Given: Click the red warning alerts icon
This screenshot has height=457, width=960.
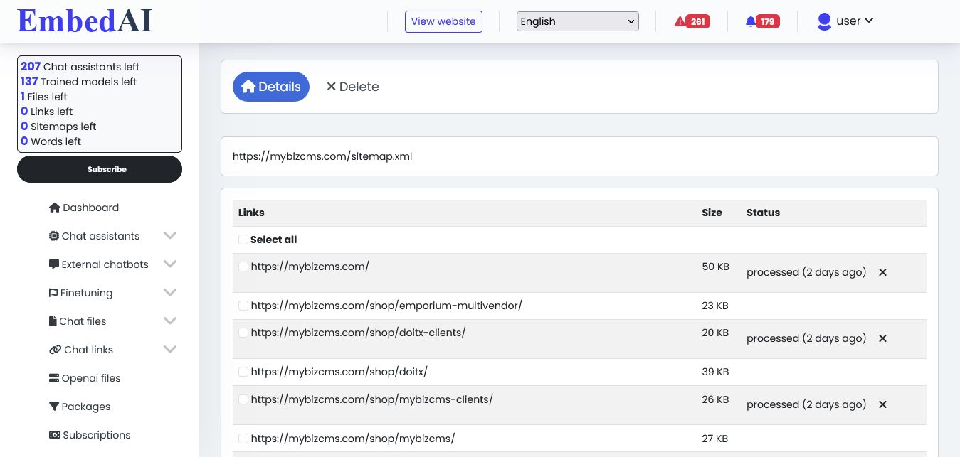Looking at the screenshot, I should click(x=680, y=21).
